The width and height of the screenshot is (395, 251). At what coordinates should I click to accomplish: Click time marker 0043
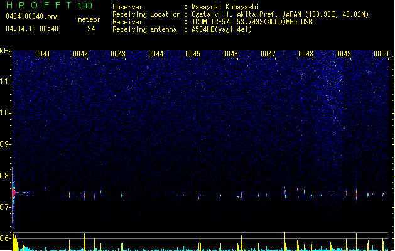(118, 54)
